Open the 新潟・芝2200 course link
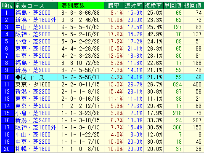 (33, 92)
